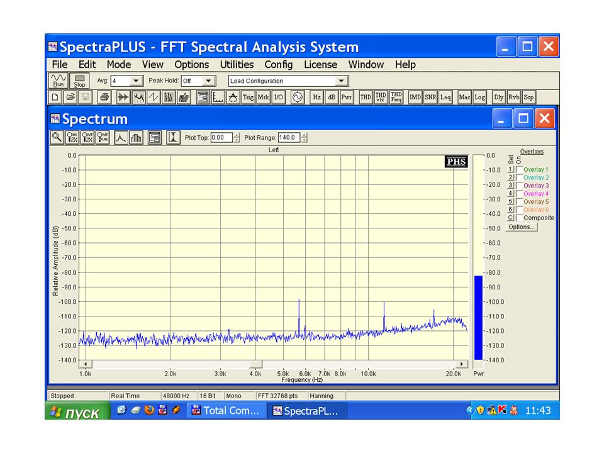This screenshot has width=604, height=453.
Task: Increase Plot Top with up arrow
Action: pos(237,135)
